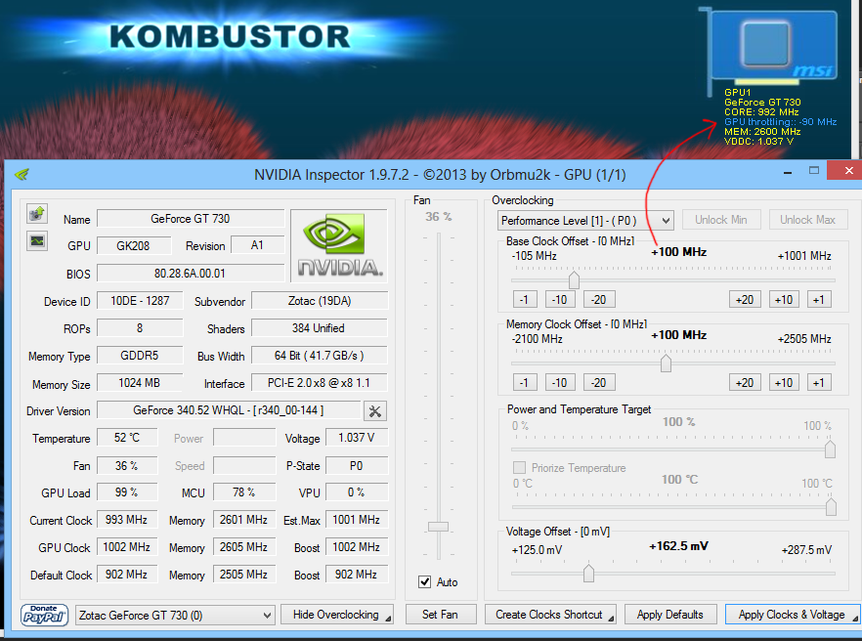Click the GPU Load value 99 %
Image resolution: width=862 pixels, height=641 pixels.
coord(127,492)
